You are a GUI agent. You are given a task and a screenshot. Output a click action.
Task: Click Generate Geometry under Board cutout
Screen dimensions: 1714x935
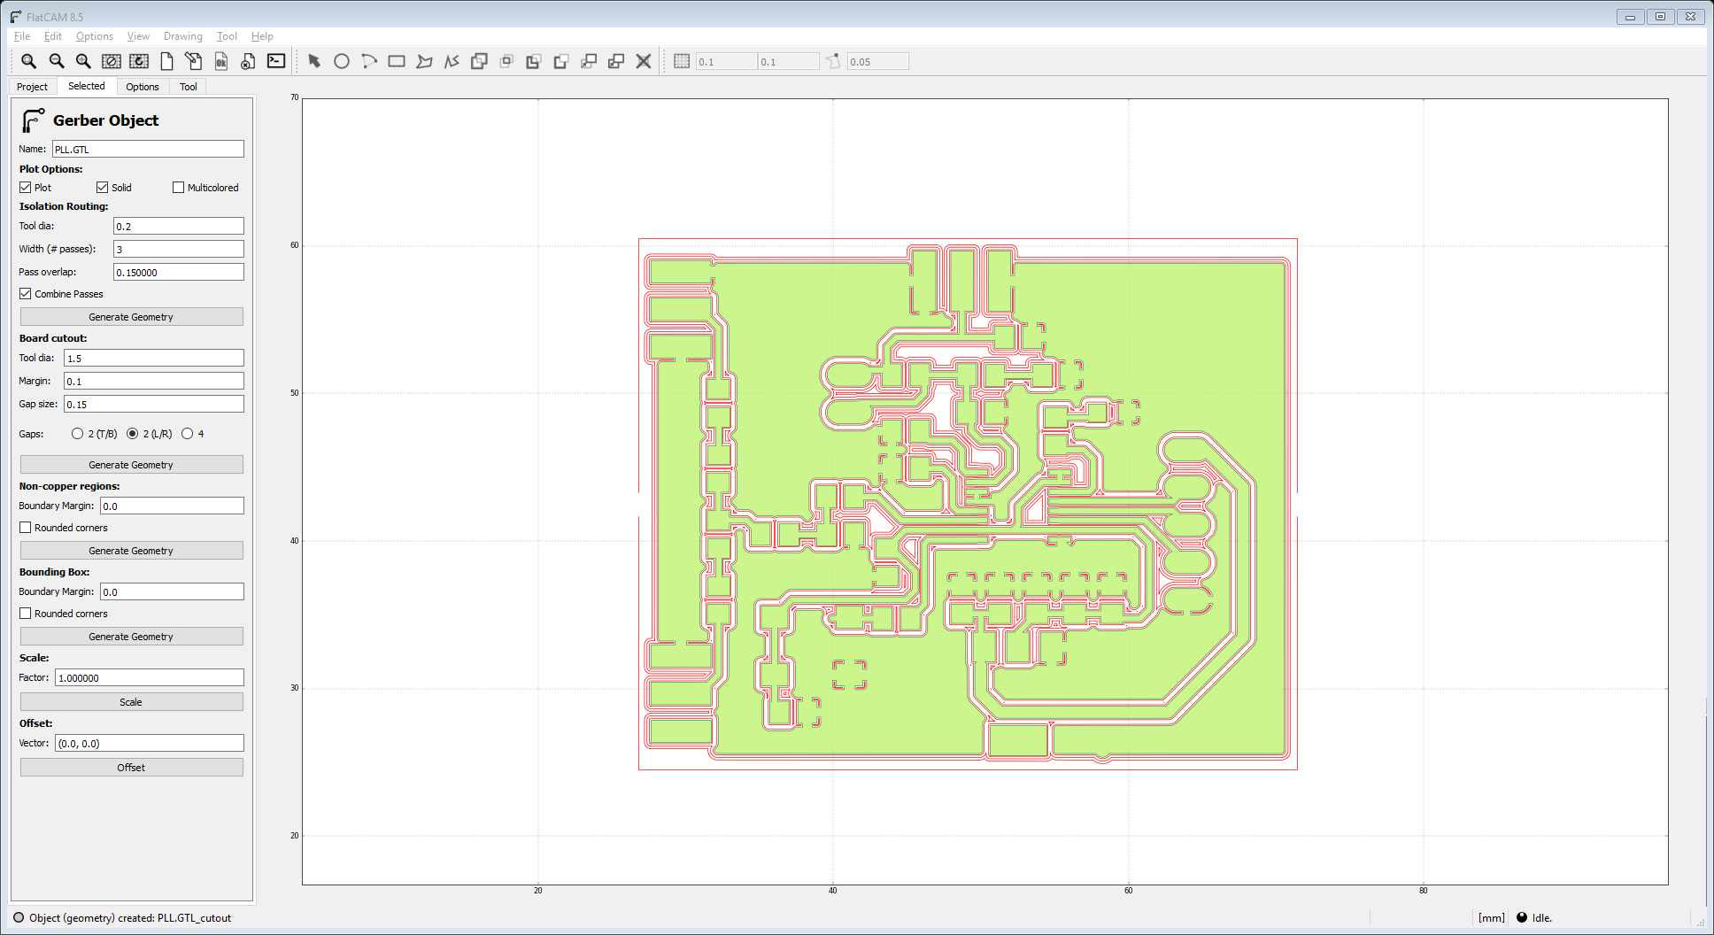(x=130, y=464)
